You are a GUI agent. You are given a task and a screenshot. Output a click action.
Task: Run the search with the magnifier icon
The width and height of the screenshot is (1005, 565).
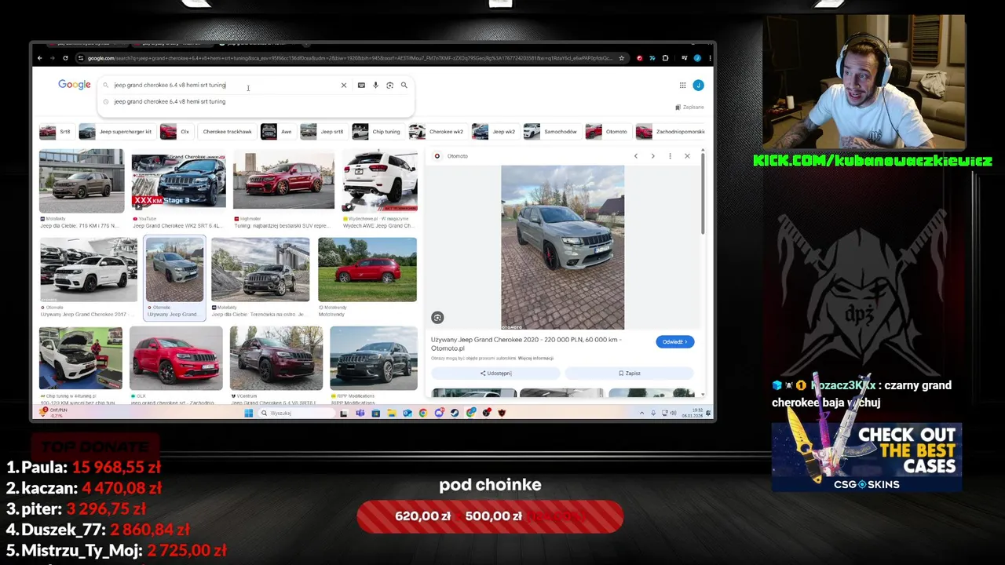pos(404,85)
